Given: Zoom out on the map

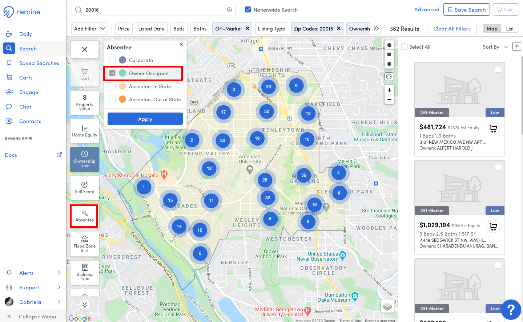Looking at the screenshot, I should click(x=389, y=99).
